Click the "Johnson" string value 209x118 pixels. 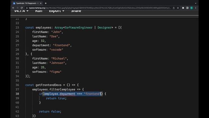(x=57, y=63)
